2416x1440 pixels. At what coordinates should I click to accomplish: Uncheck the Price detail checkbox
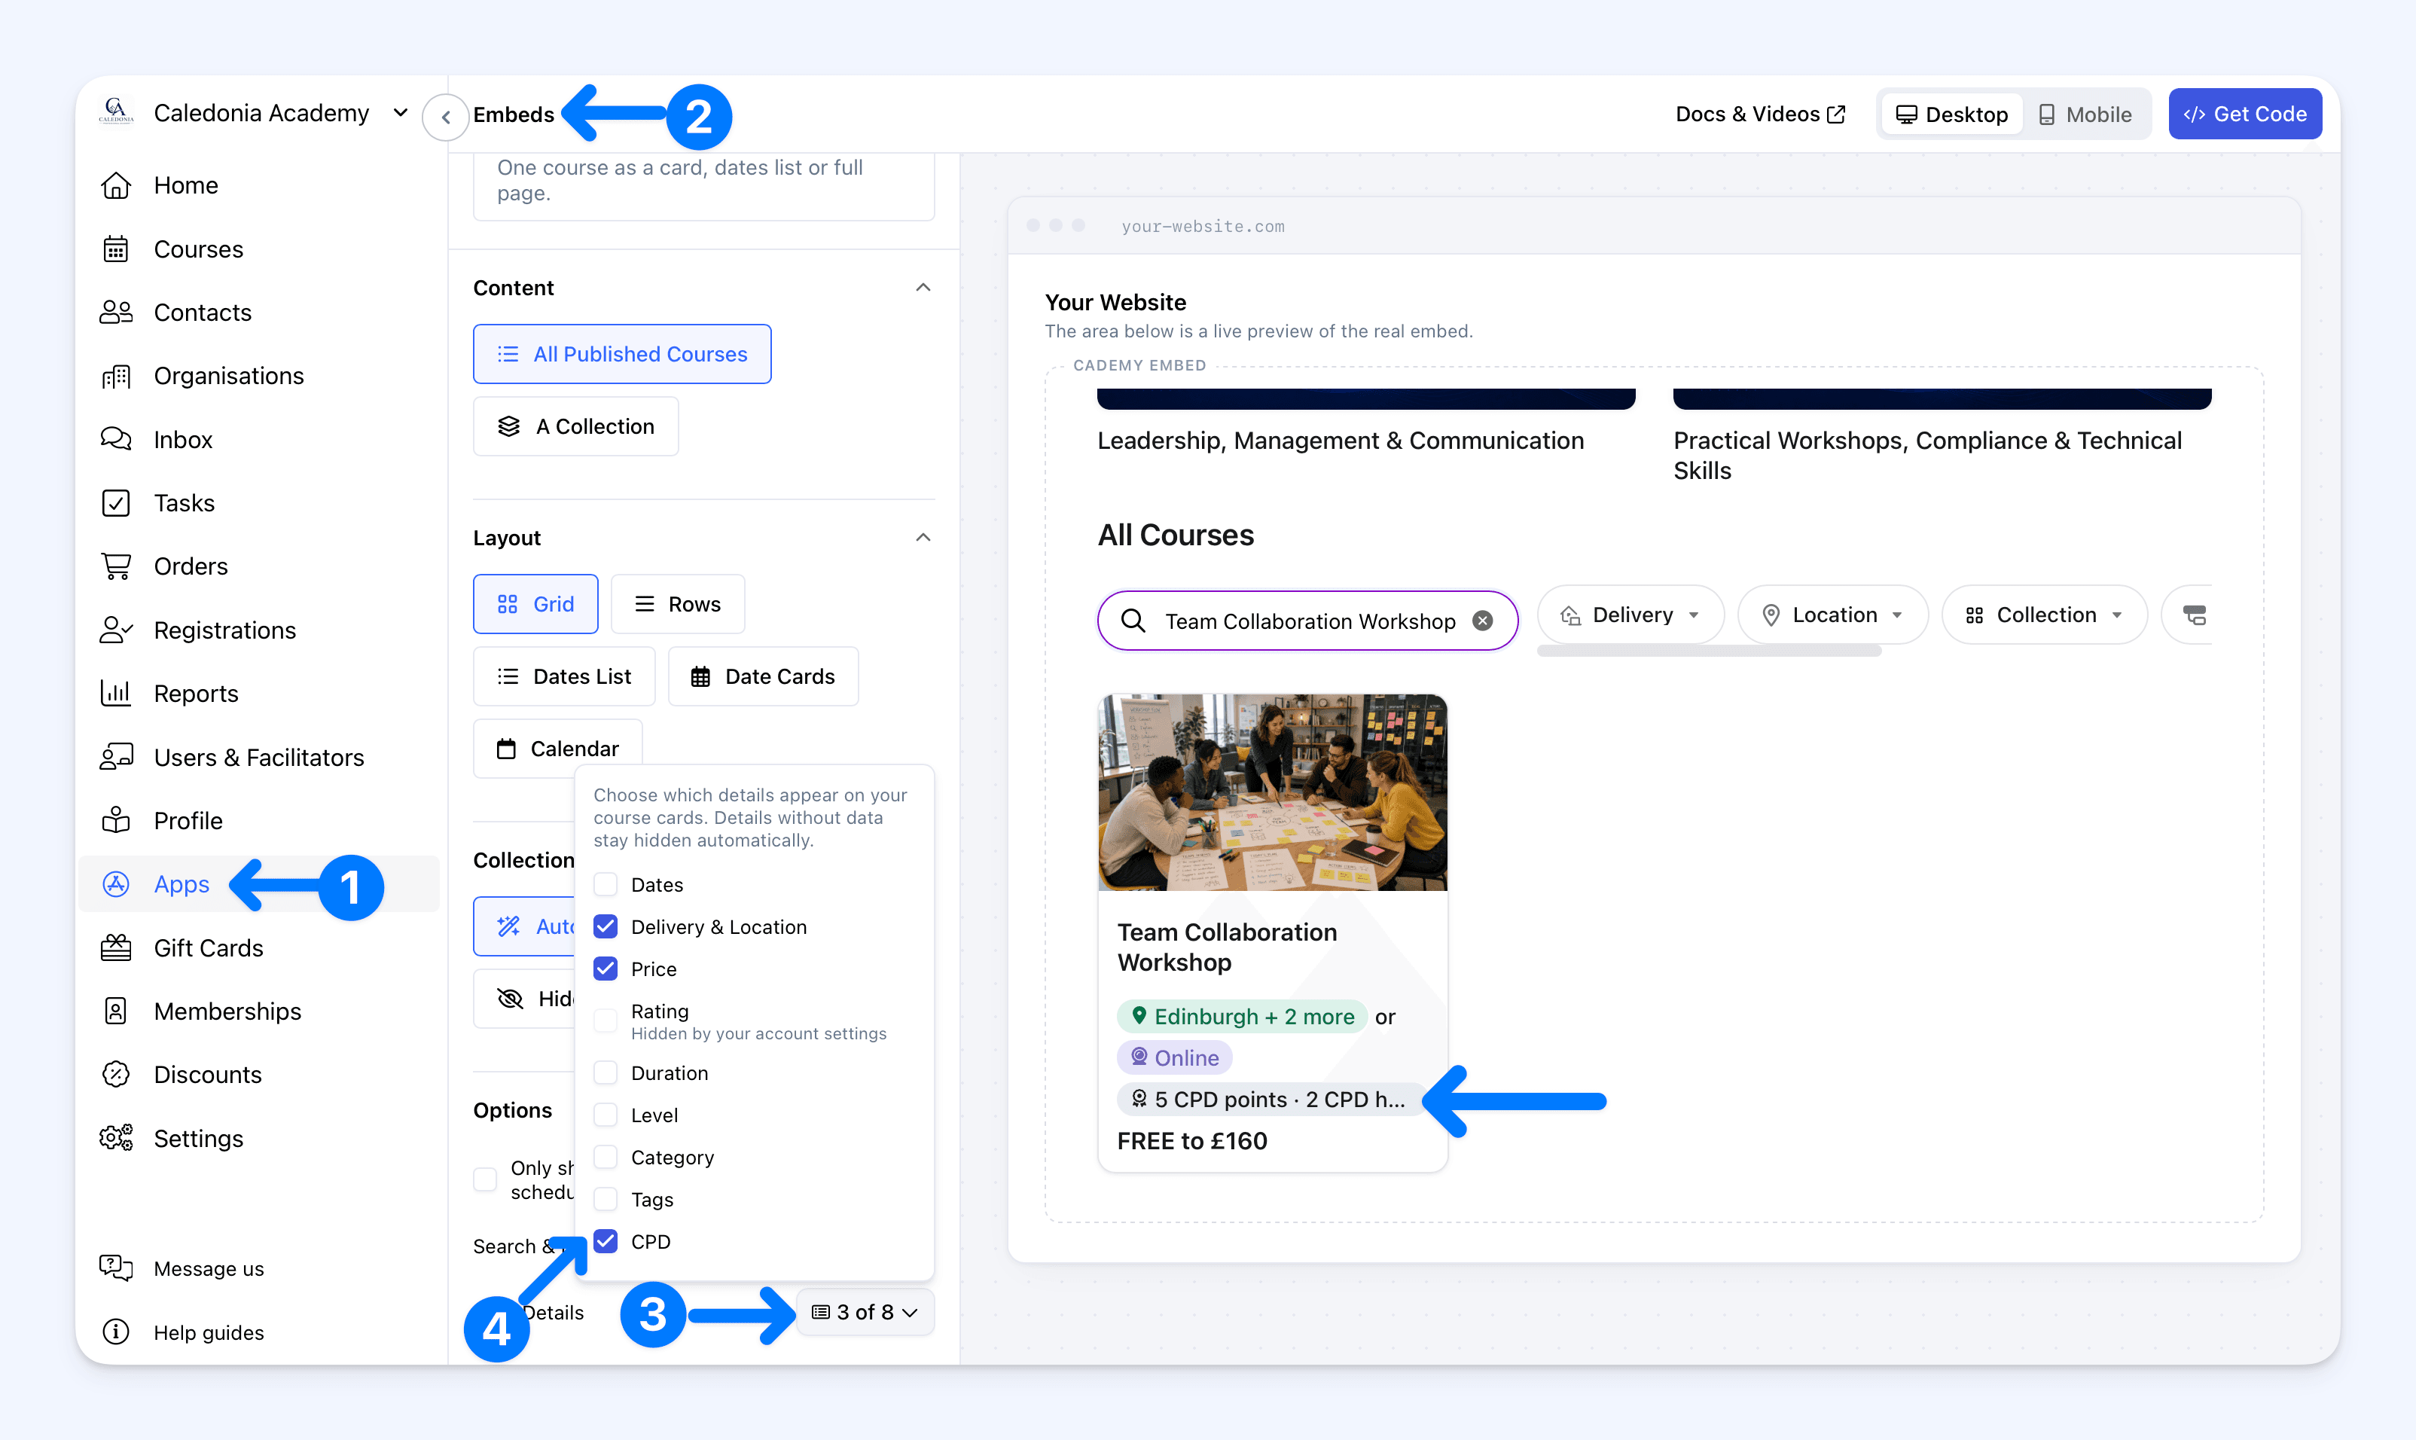[606, 969]
